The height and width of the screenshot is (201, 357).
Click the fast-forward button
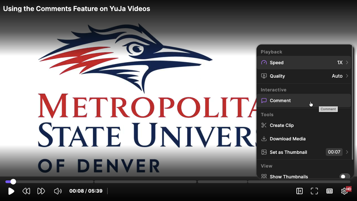[x=41, y=191]
